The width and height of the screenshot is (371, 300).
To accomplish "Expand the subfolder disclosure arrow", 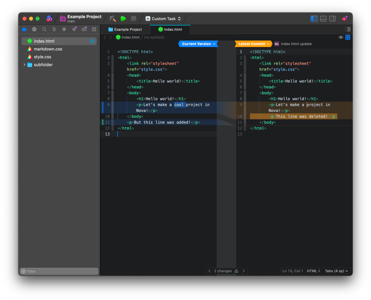I will click(24, 65).
